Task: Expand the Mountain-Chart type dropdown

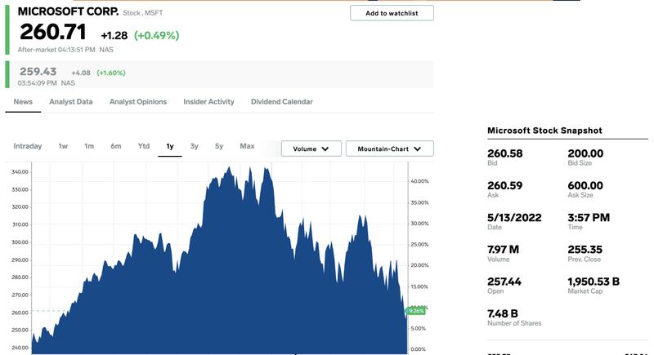Action: coord(390,149)
